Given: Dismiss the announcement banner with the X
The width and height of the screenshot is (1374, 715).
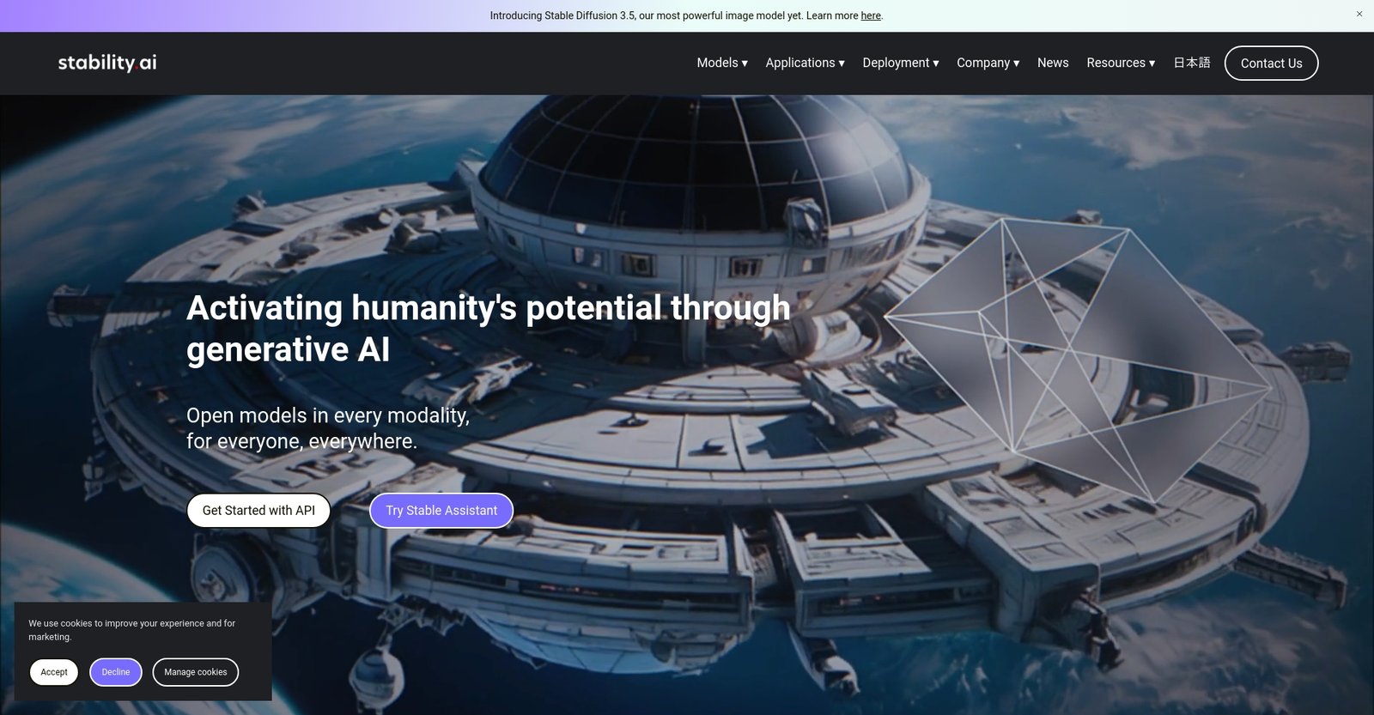Looking at the screenshot, I should coord(1359,14).
